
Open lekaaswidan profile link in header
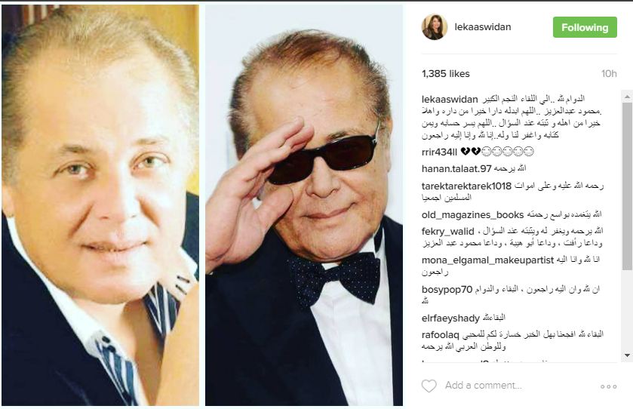(x=482, y=27)
